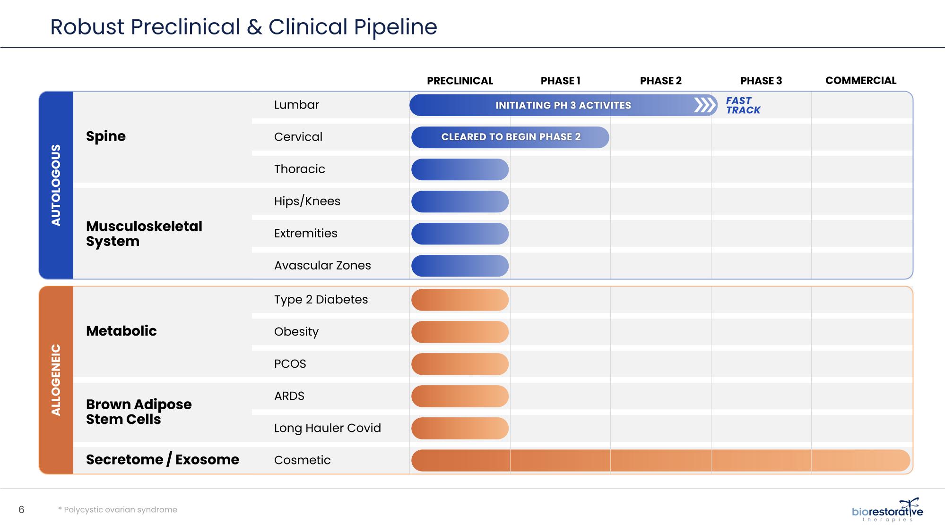Screen dimensions: 945x531
Task: Click the biorestorative therapies logo
Action: point(887,510)
